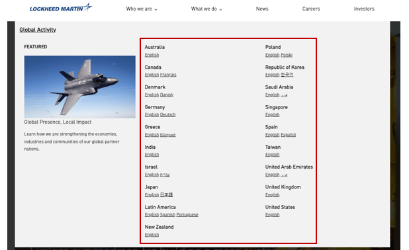
Task: Open Denmark Danish site
Action: [167, 95]
